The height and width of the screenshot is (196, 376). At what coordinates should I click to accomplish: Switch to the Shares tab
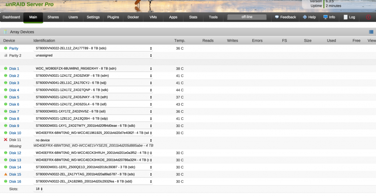pos(53,17)
